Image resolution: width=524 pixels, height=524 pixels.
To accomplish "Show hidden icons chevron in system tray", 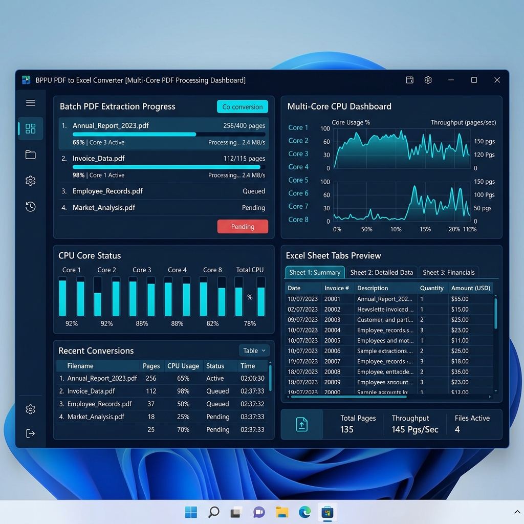I will (x=517, y=512).
